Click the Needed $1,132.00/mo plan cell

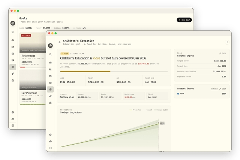pyautogui.click(x=110, y=96)
